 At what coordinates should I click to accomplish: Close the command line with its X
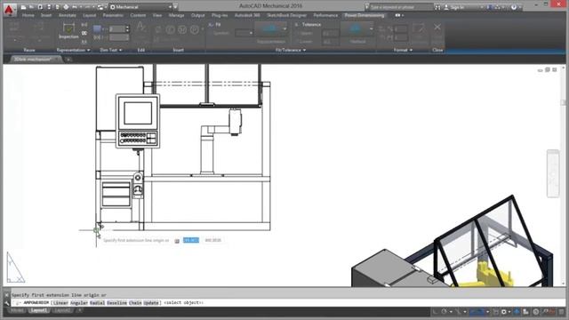click(x=7, y=295)
